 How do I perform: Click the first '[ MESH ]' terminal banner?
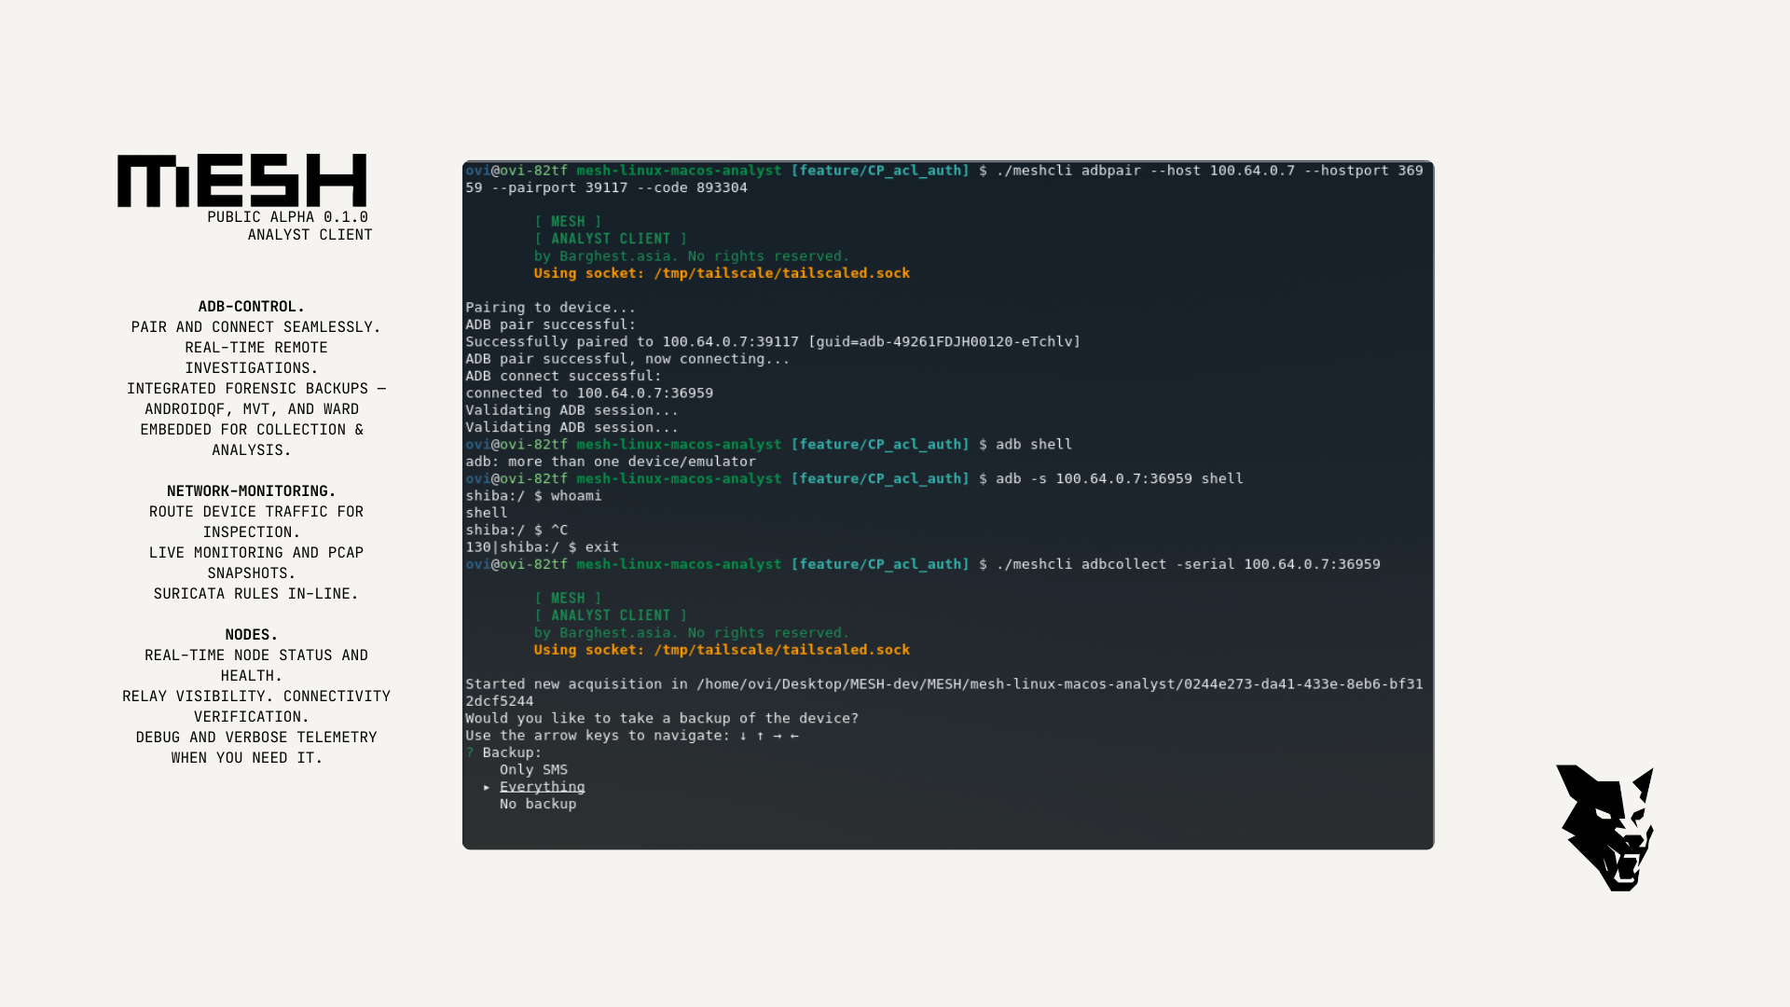(568, 222)
